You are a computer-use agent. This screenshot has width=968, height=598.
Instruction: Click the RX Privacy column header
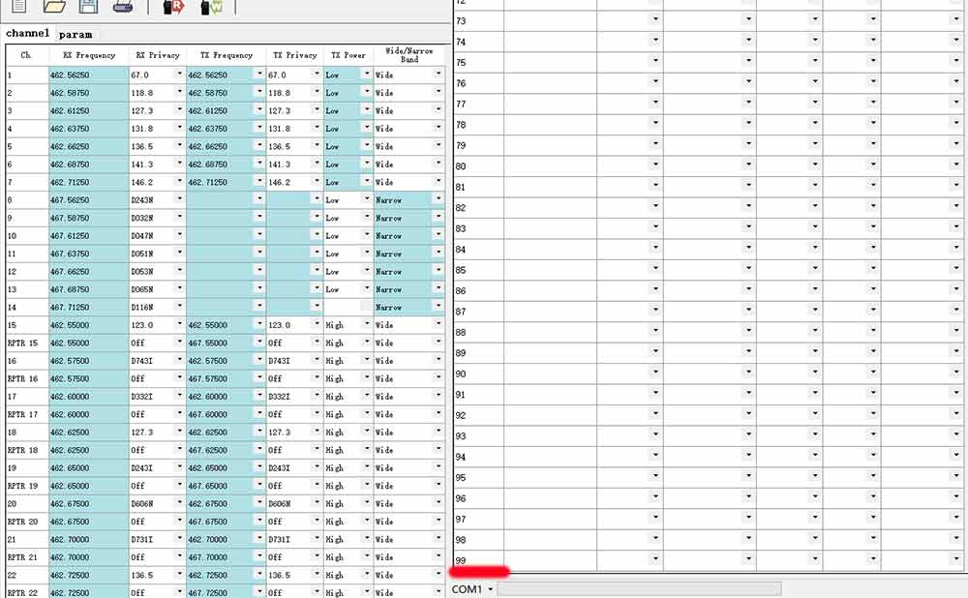tap(158, 55)
